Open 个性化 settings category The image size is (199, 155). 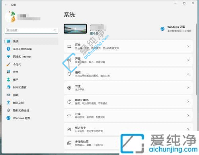[31, 64]
